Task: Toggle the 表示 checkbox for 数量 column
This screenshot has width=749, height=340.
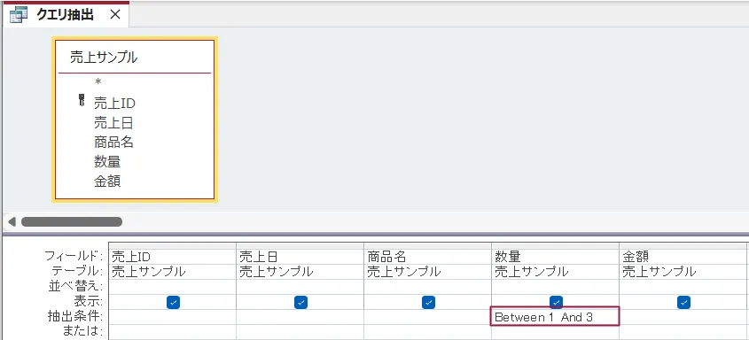Action: click(x=556, y=302)
